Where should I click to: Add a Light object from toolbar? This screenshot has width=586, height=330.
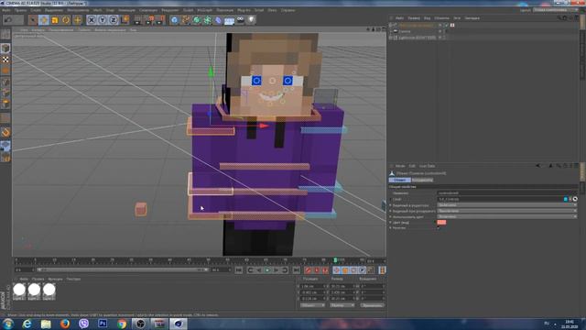click(x=251, y=20)
